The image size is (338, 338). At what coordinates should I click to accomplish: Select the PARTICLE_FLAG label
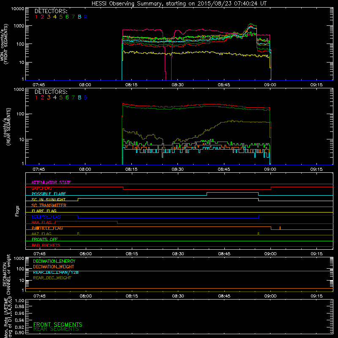pos(47,228)
